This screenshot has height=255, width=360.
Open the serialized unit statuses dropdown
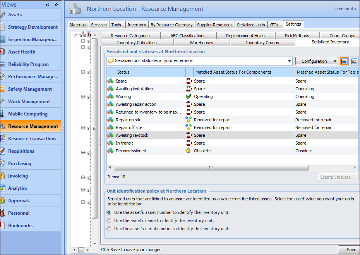[290, 61]
